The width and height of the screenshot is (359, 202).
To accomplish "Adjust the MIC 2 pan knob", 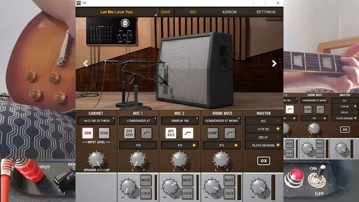I will tap(179, 159).
